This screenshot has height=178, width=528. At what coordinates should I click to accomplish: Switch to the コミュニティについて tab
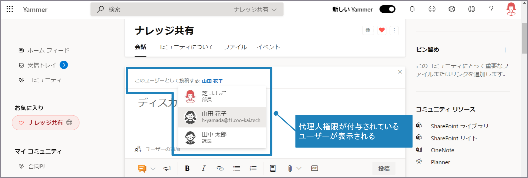point(185,47)
